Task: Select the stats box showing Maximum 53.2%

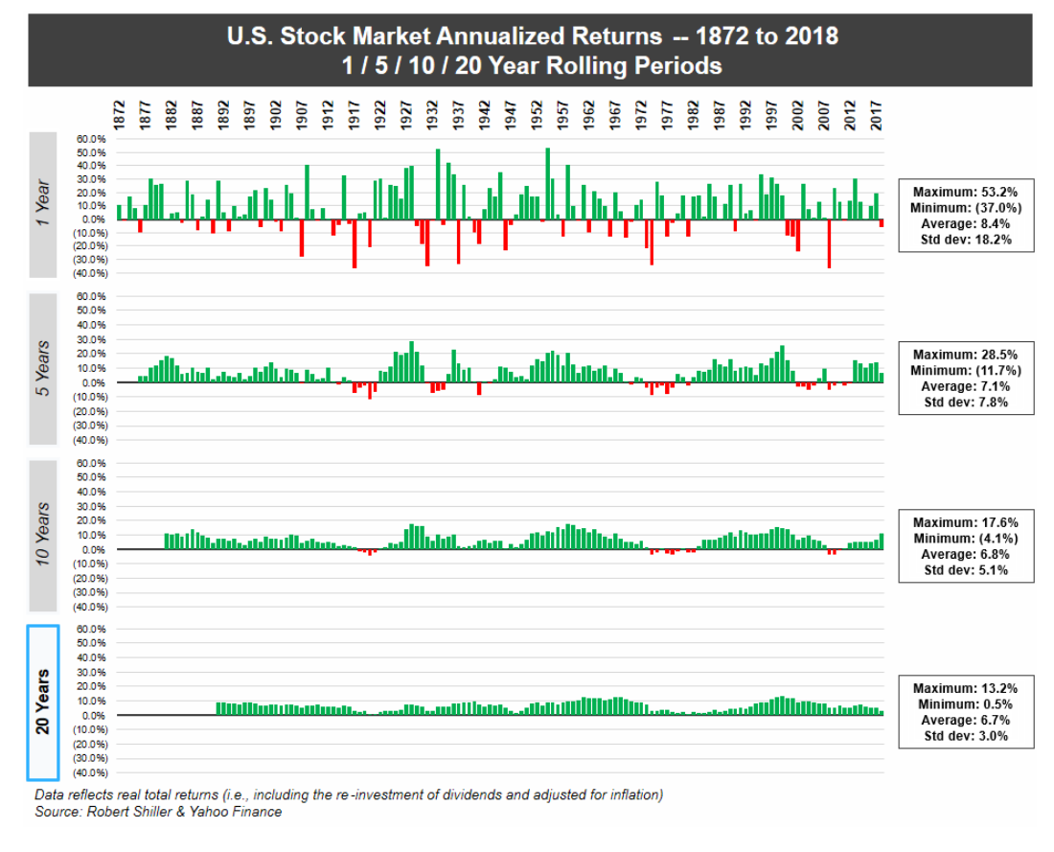Action: pos(966,214)
